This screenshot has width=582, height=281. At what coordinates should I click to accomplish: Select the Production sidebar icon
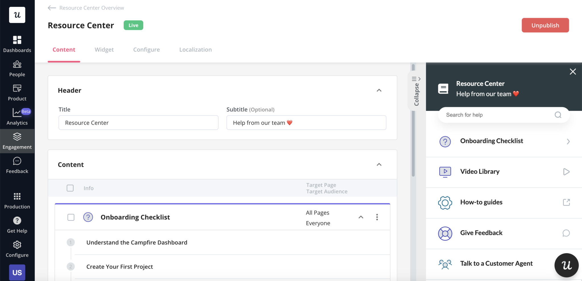[17, 200]
